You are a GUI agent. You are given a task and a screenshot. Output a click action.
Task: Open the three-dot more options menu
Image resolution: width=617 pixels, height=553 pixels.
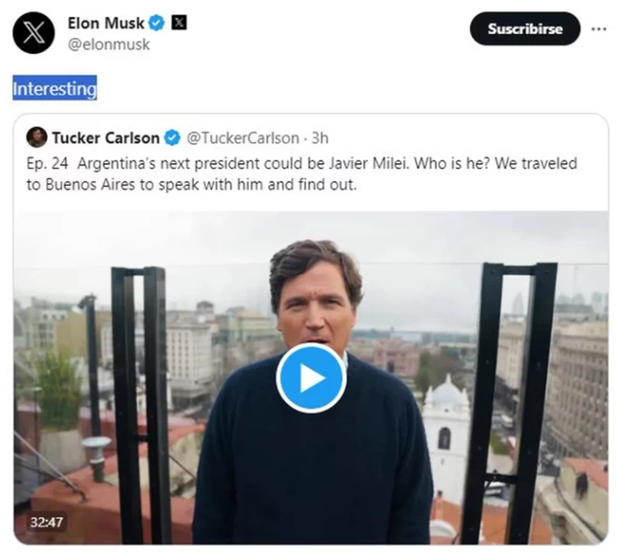click(x=598, y=29)
